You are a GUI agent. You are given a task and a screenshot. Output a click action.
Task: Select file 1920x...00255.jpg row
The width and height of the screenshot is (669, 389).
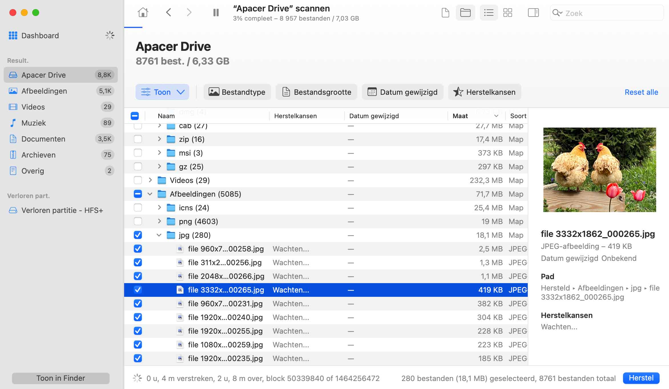click(326, 331)
